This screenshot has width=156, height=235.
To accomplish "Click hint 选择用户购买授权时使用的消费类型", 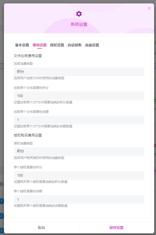I will click(x=39, y=158).
